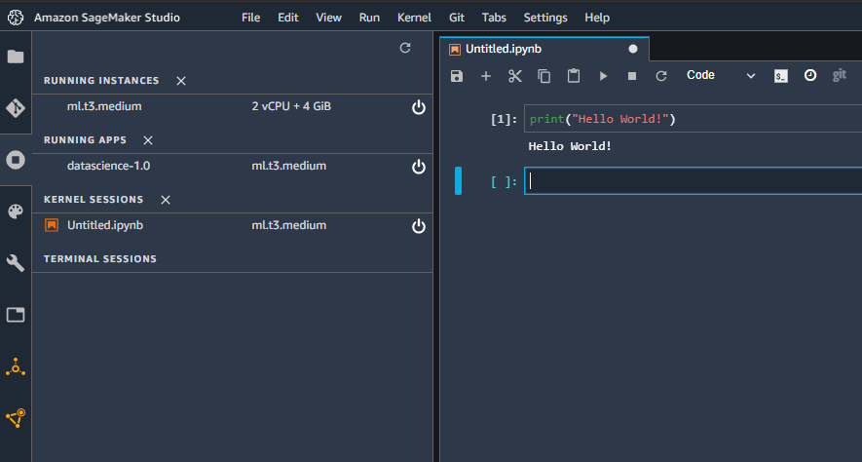Select the Untitled.ipynb kernel session row
The height and width of the screenshot is (462, 862).
[232, 225]
